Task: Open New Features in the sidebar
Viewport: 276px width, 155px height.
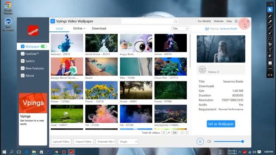Action: [x=33, y=68]
